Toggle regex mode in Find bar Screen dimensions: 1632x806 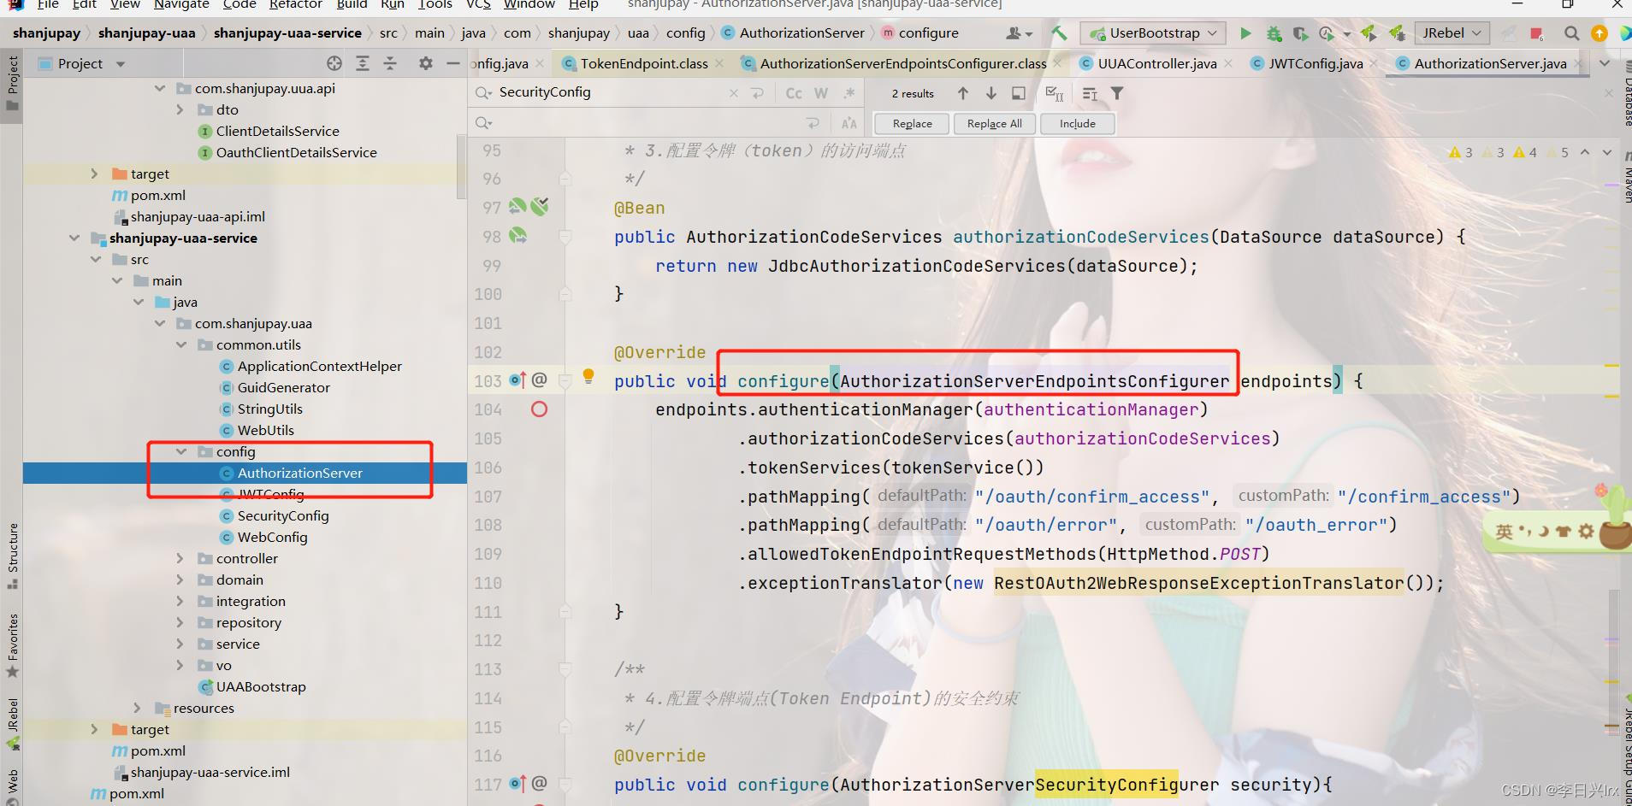point(849,92)
